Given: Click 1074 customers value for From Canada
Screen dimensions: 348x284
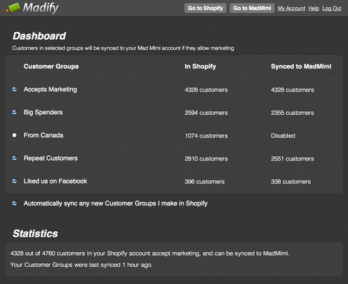Looking at the screenshot, I should pyautogui.click(x=207, y=136).
